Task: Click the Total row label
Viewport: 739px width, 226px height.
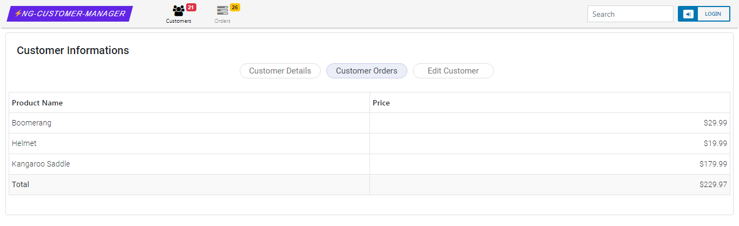Action: pyautogui.click(x=21, y=185)
